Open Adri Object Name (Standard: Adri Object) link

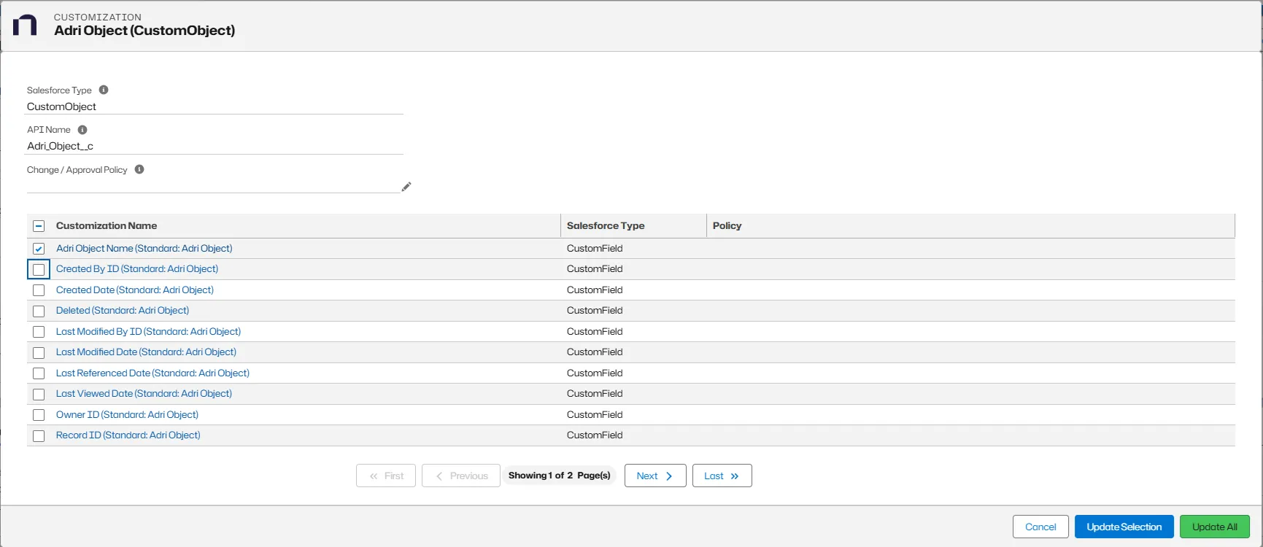coord(144,248)
